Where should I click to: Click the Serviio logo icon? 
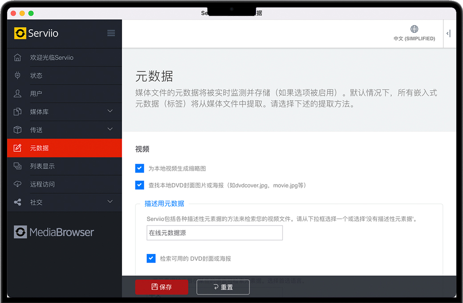pos(20,33)
